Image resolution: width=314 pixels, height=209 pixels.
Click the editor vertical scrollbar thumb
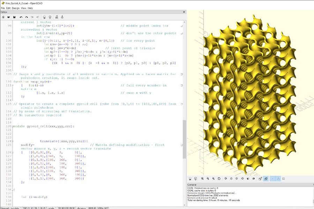pos(185,139)
